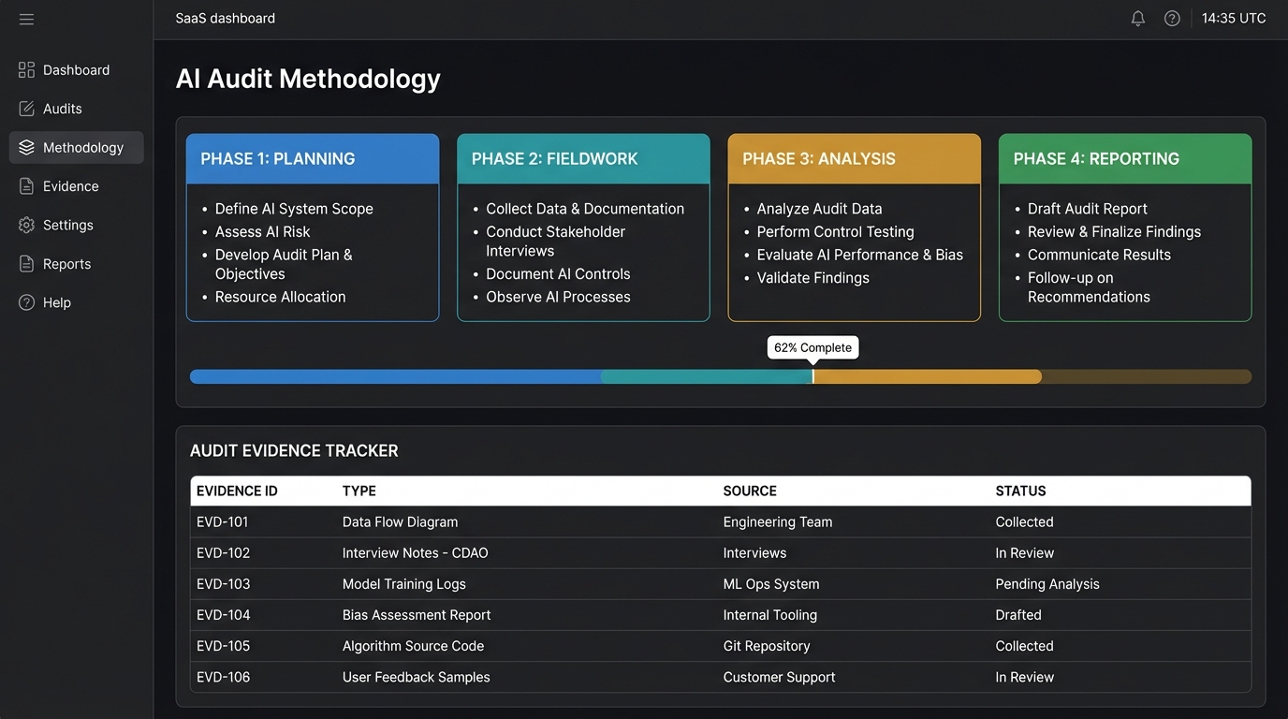Image resolution: width=1288 pixels, height=719 pixels.
Task: Click the help question-mark icon in the top bar
Action: click(1171, 17)
